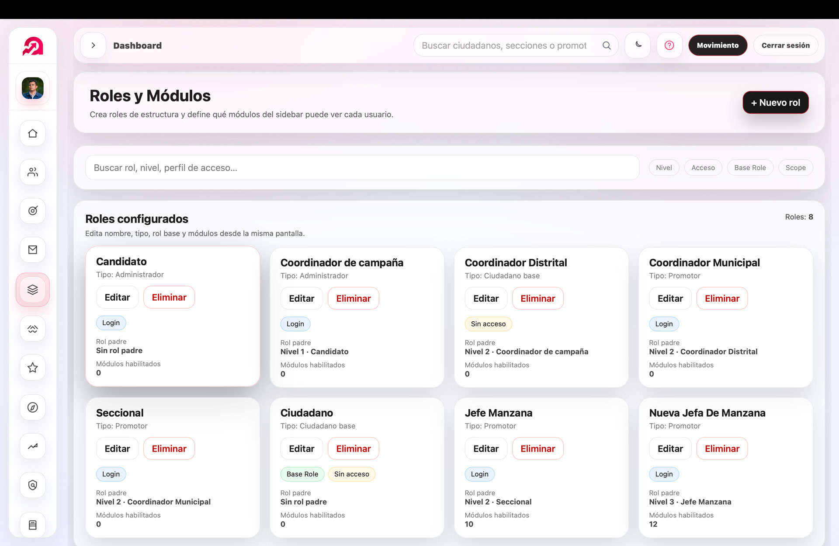
Task: Open the document list icon at sidebar bottom
Action: (33, 525)
